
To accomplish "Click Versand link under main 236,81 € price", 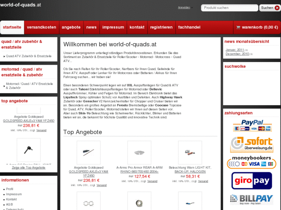I will point(102,185).
